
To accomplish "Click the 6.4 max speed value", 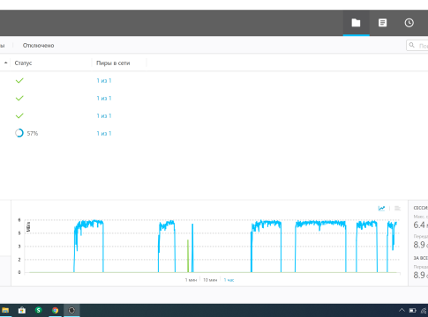I will click(420, 225).
